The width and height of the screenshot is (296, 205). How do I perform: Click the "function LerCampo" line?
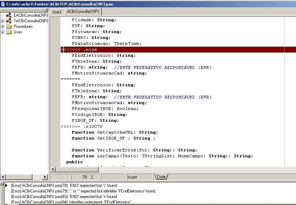pos(162,156)
